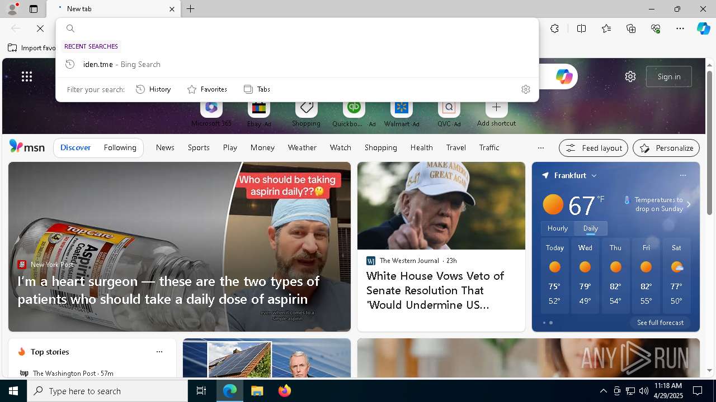Stop loading the page
716x402 pixels.
click(x=40, y=28)
